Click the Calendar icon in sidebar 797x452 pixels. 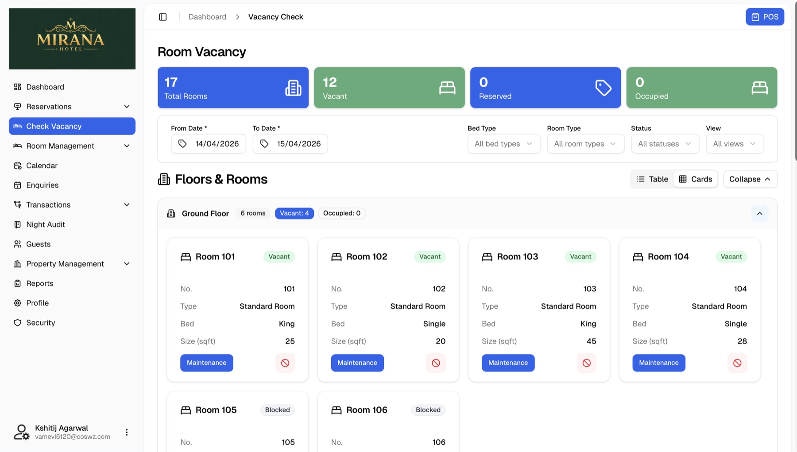[x=18, y=166]
